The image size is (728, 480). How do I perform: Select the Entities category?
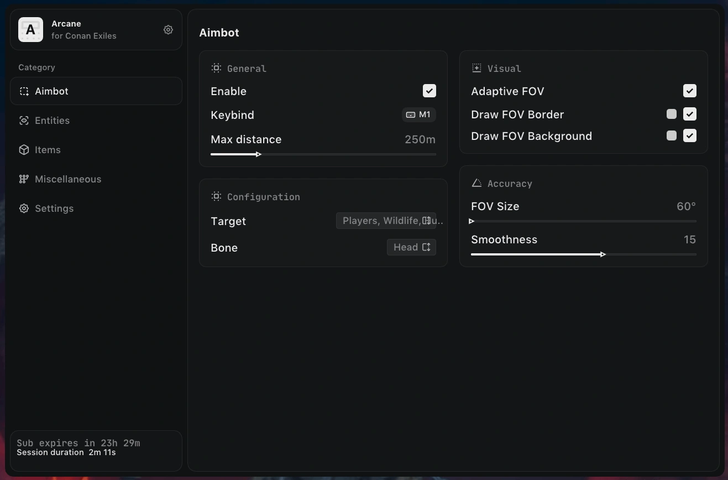96,121
